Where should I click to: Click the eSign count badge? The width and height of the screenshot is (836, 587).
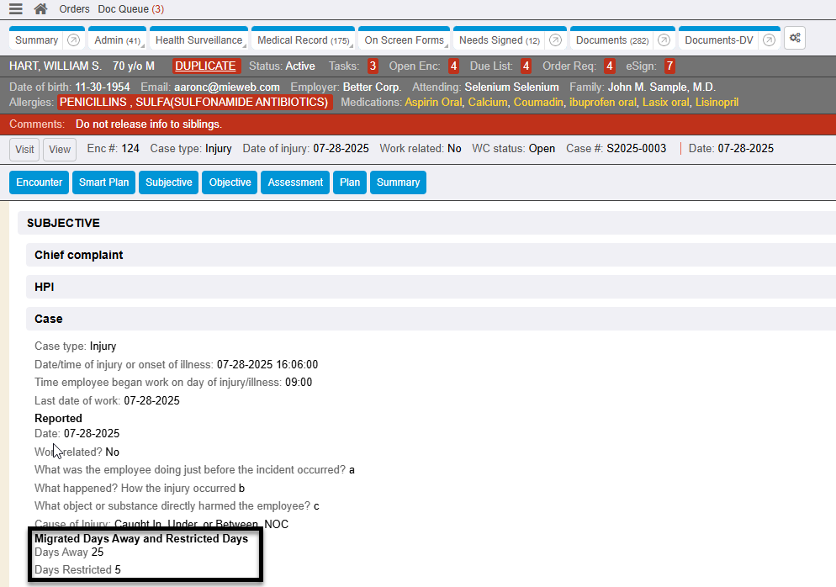click(x=669, y=66)
